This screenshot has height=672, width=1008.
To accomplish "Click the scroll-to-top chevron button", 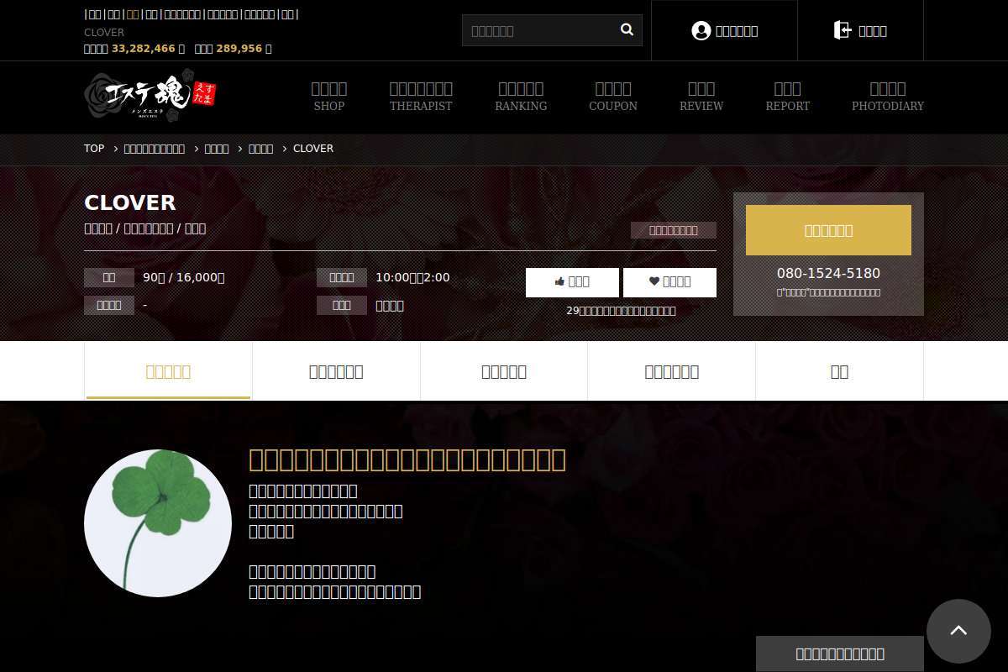I will click(x=958, y=631).
